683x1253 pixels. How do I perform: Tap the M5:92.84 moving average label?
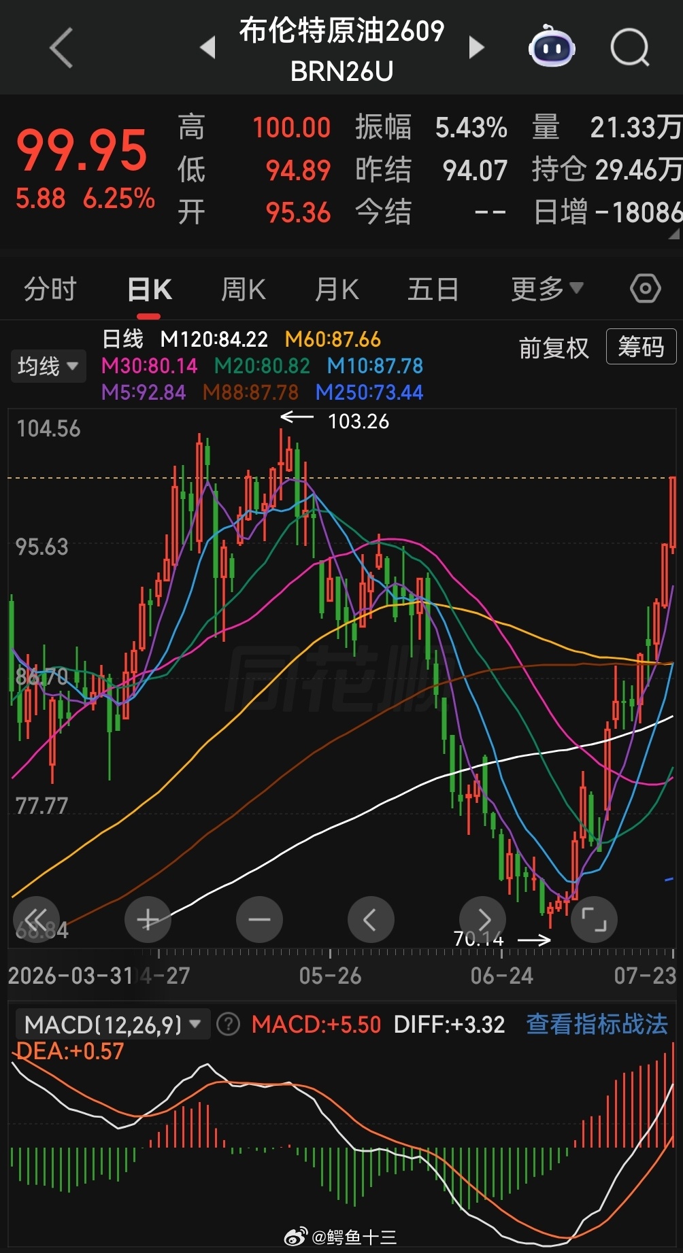(144, 392)
